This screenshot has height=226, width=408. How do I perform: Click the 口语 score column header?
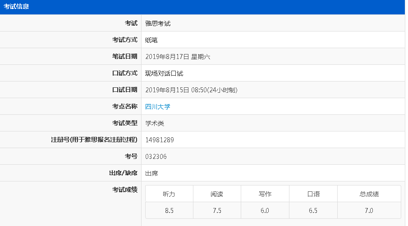[x=313, y=194]
